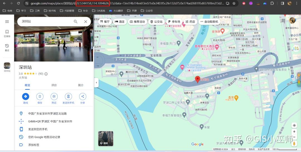Open the browser side panel icon
The height and width of the screenshot is (152, 301).
coord(282,3)
